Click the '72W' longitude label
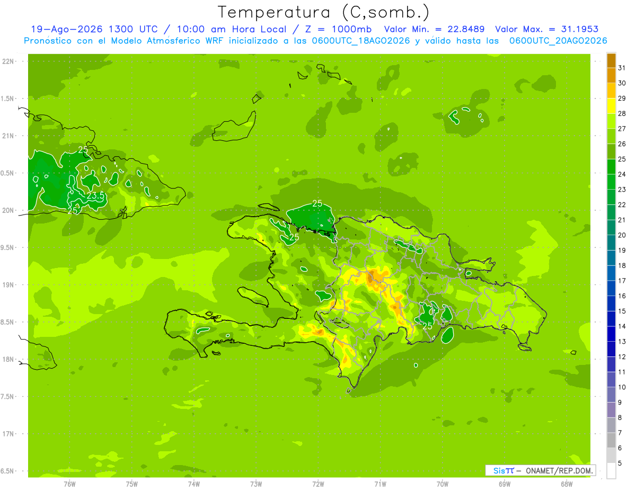 [318, 484]
